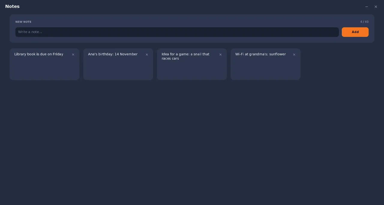Focus the "Write a note..." input field
The image size is (384, 205).
pos(177,32)
